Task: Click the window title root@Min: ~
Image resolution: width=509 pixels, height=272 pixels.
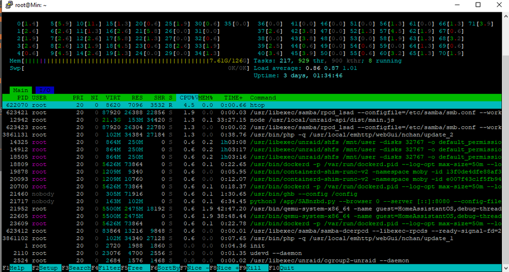Action: (31, 5)
